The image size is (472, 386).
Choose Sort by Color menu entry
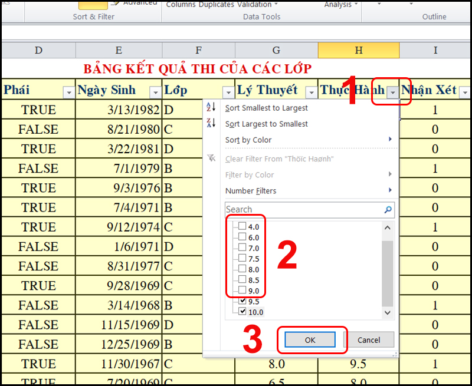248,140
